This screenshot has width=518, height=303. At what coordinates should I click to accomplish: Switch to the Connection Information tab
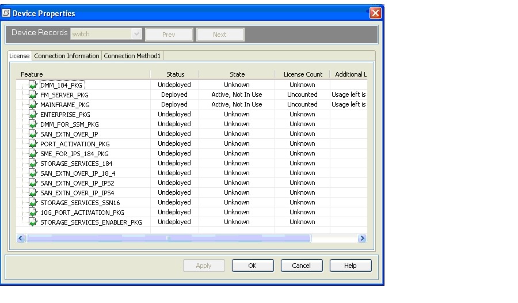pyautogui.click(x=67, y=56)
